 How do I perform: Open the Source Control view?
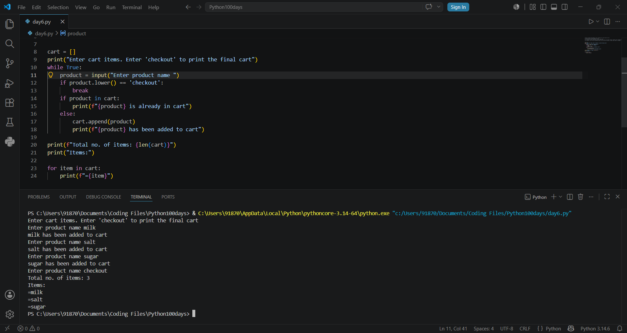(x=10, y=63)
